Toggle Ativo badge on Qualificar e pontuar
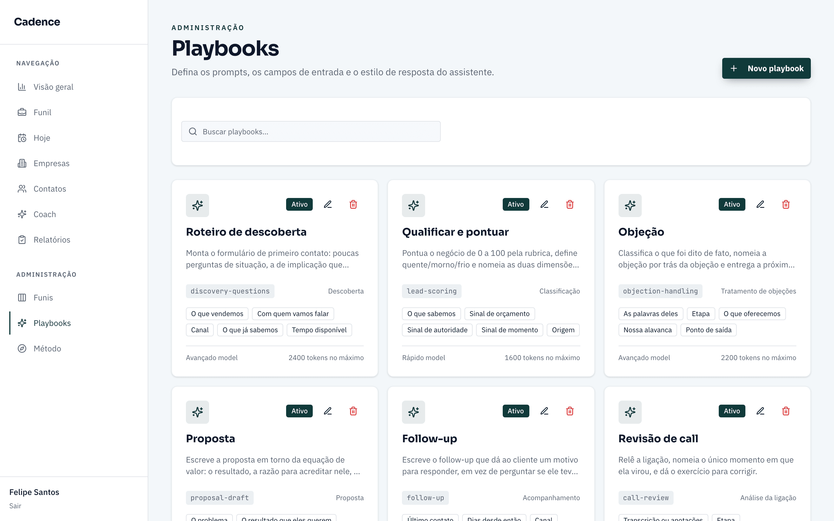 coord(516,204)
